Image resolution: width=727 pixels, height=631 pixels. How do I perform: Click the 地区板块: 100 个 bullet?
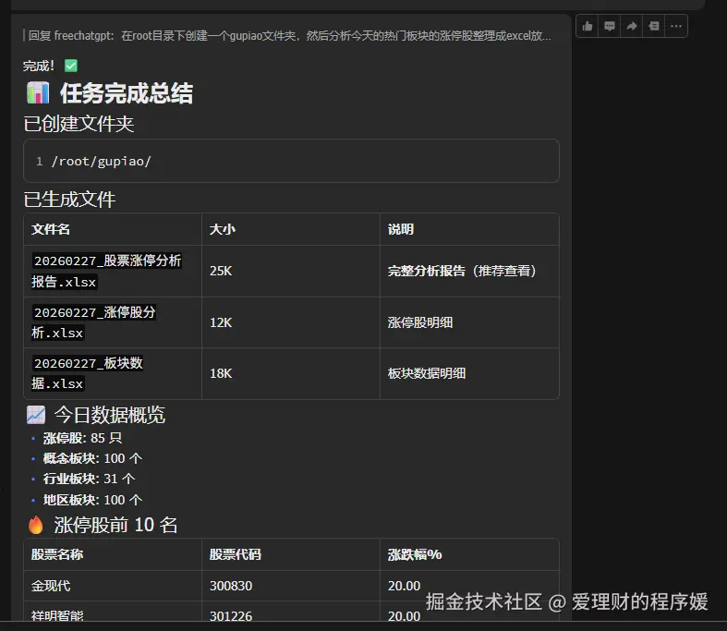[x=92, y=500]
